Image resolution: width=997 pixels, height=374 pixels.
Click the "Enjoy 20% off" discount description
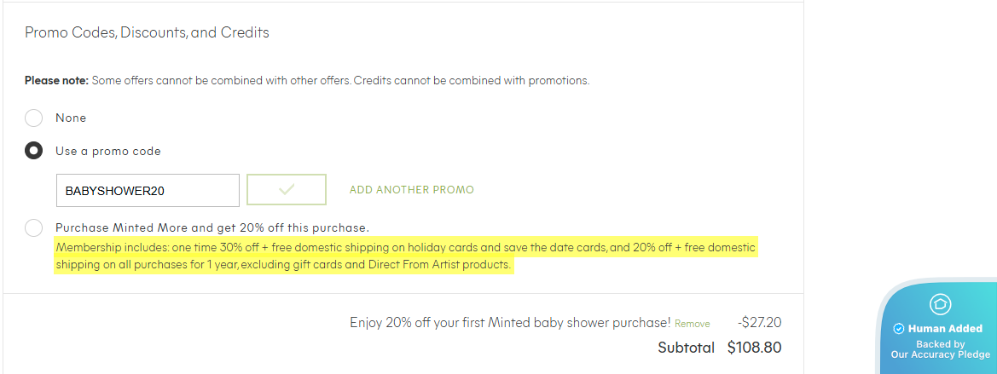click(x=510, y=322)
